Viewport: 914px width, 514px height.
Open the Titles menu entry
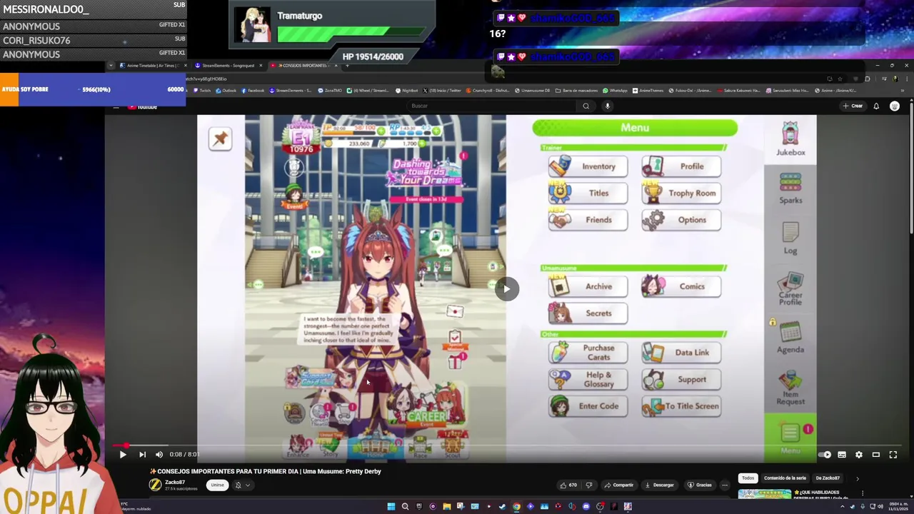(x=588, y=193)
